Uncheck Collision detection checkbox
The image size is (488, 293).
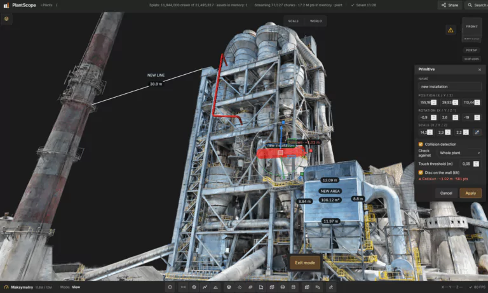421,144
